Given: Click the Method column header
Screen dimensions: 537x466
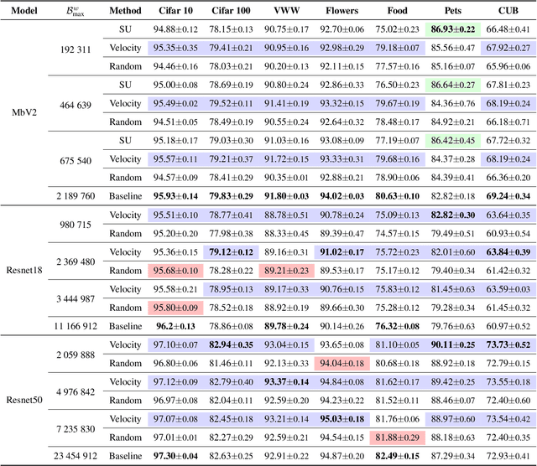Looking at the screenshot, I should [123, 13].
